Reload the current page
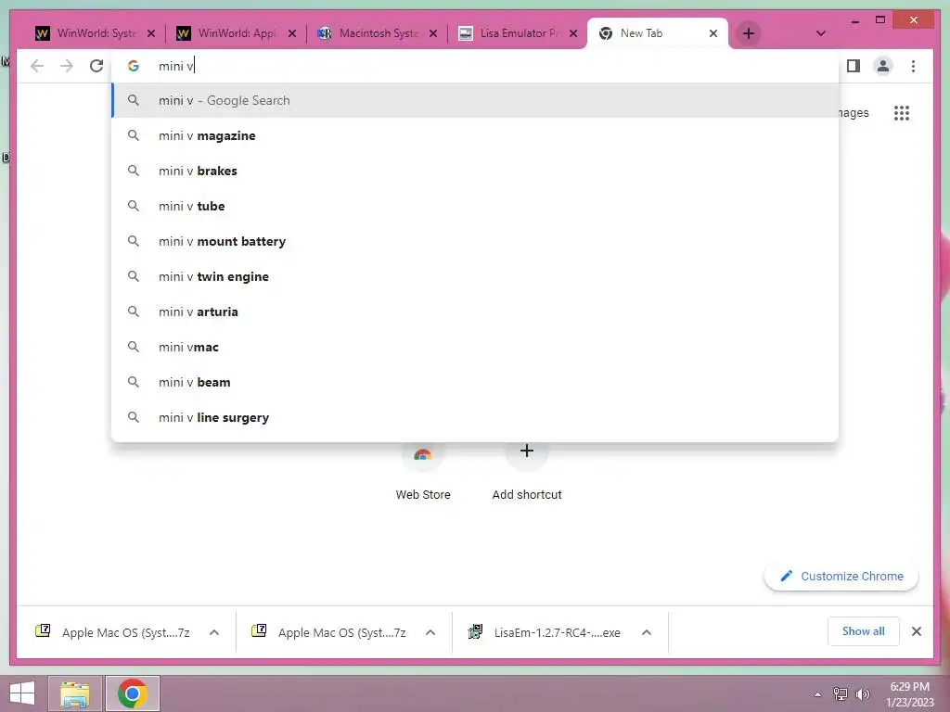 (x=96, y=66)
